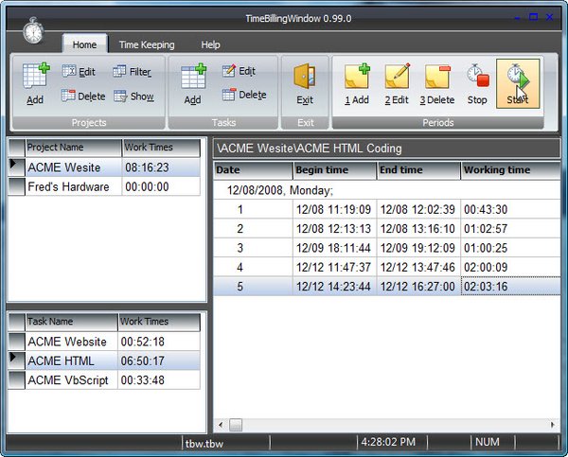Click Work Times header in tasks grid
The height and width of the screenshot is (457, 568).
pyautogui.click(x=159, y=322)
